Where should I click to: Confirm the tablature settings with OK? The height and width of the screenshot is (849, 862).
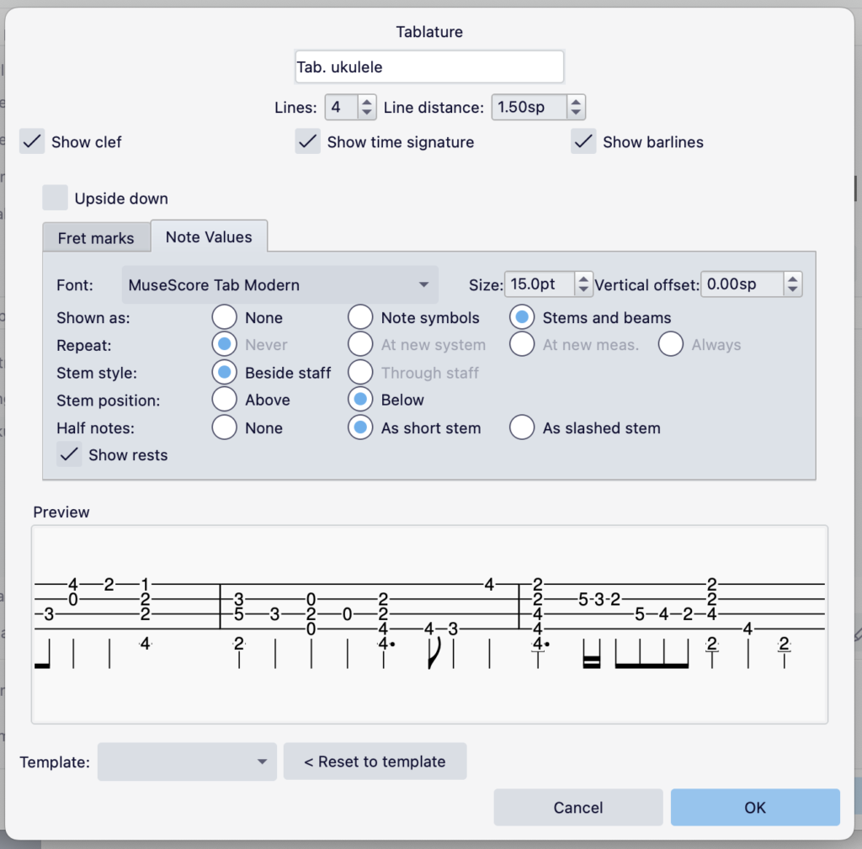point(754,807)
